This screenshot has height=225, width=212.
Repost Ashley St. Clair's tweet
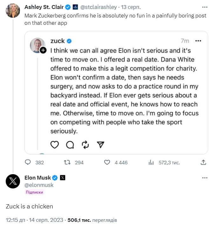(67, 162)
